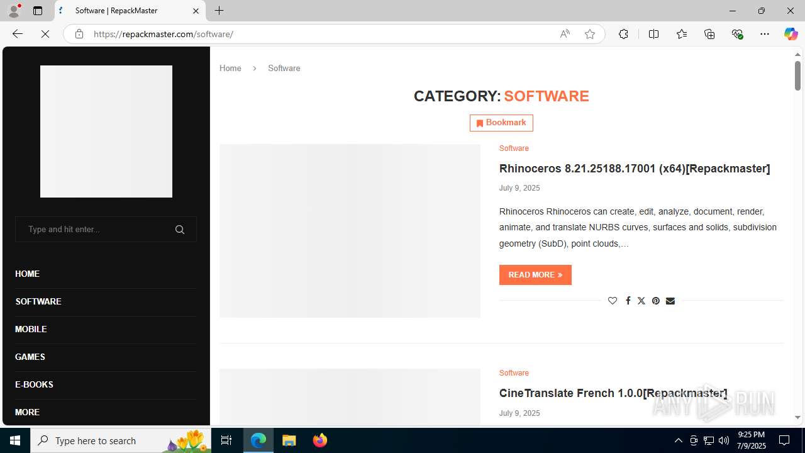Click the Software breadcrumb link
805x453 pixels.
pyautogui.click(x=284, y=68)
